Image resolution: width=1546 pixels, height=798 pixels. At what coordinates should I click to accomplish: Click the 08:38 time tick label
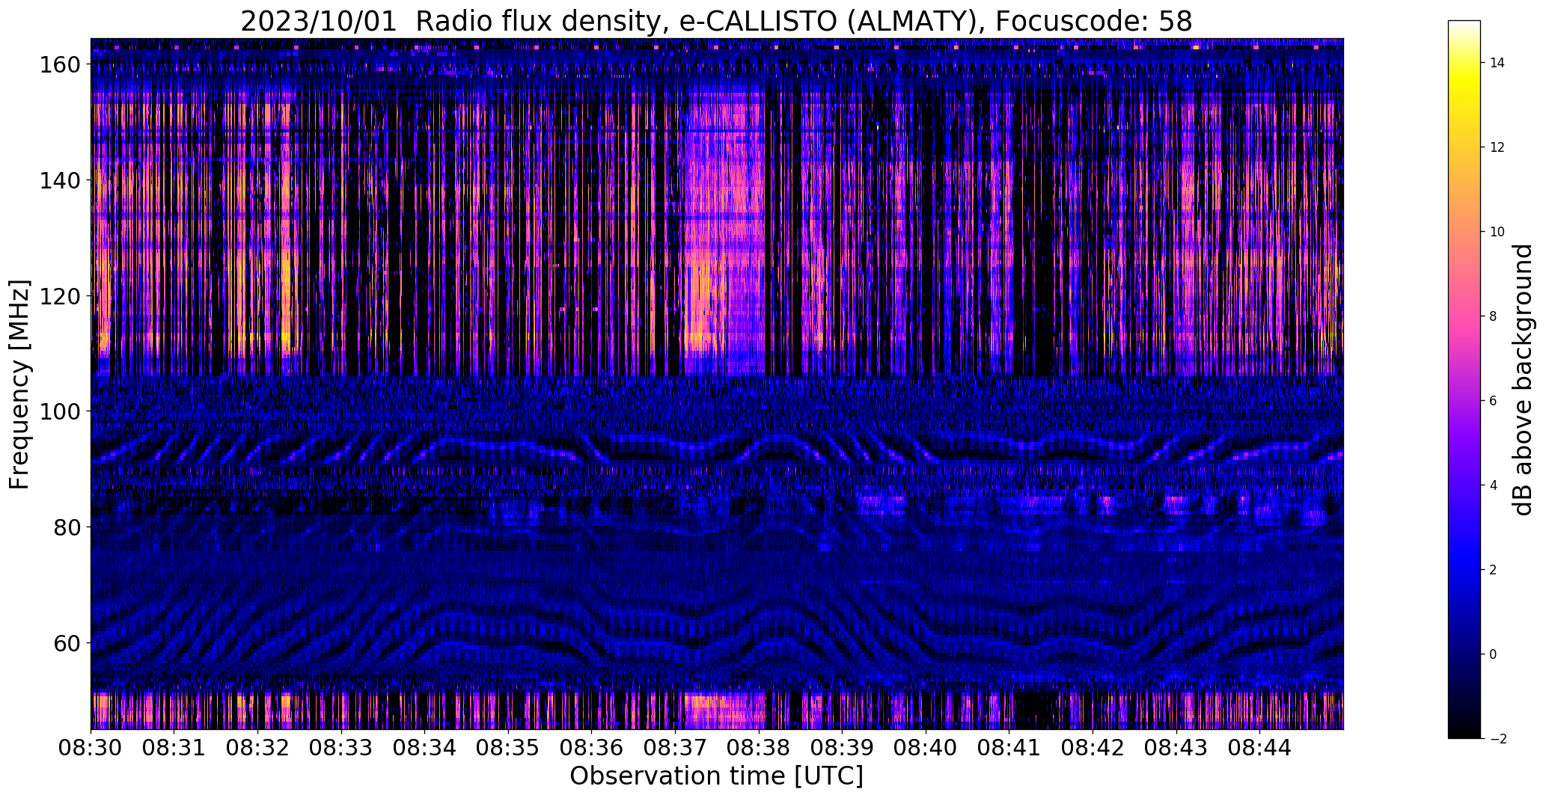point(759,748)
